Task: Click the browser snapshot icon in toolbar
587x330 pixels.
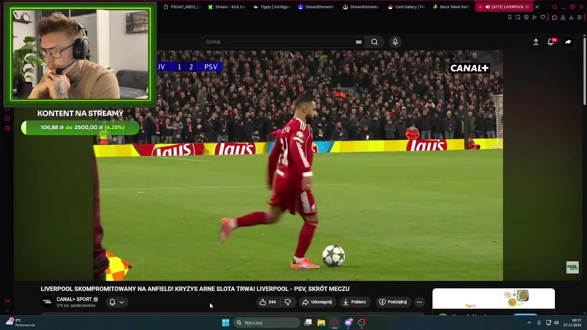Action: pos(518,17)
